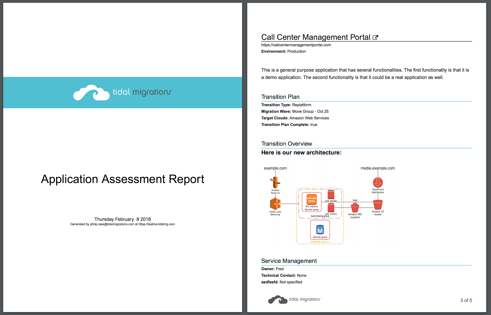This screenshot has height=315, width=491.
Task: Click the Transition Plan Complete: true line
Action: pos(289,125)
